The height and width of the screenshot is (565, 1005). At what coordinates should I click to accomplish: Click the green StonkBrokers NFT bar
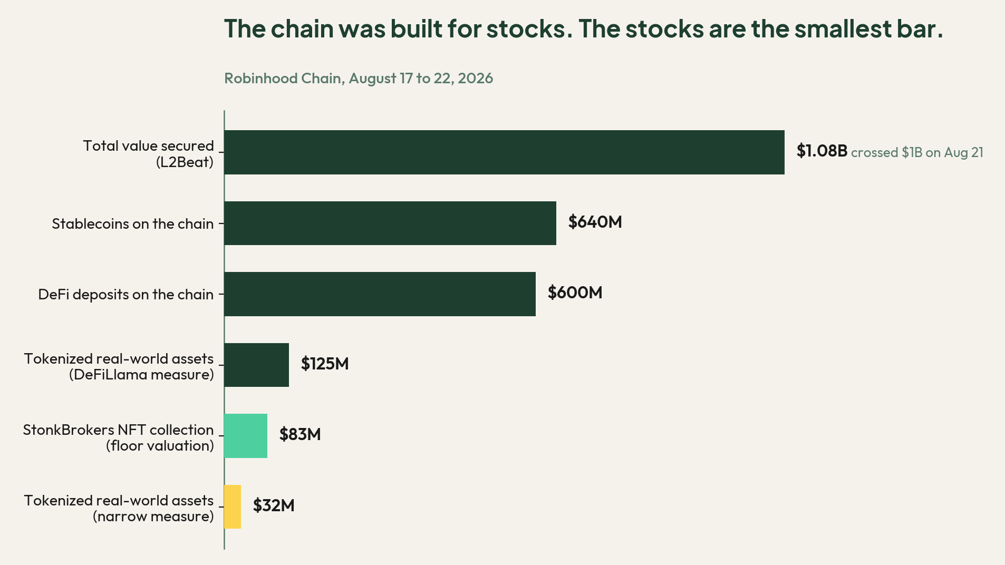click(x=246, y=436)
